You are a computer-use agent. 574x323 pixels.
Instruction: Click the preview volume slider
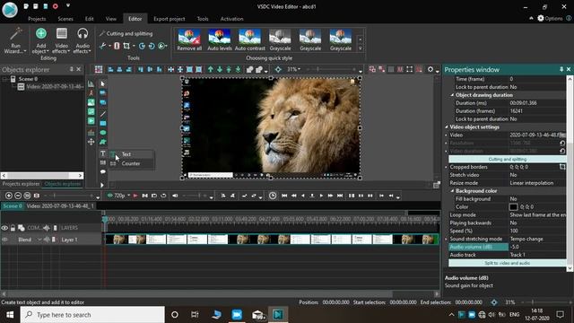pos(194,196)
